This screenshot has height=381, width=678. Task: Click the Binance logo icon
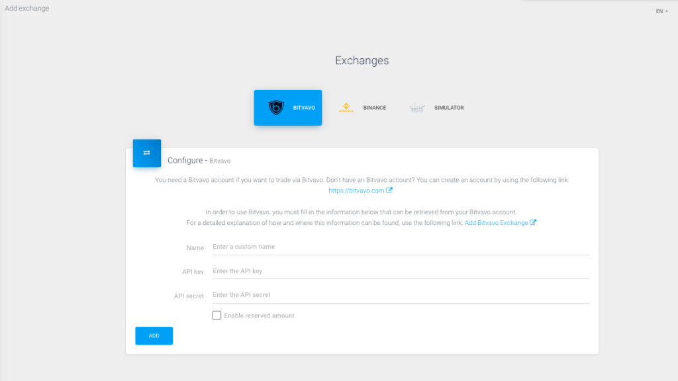coord(346,108)
